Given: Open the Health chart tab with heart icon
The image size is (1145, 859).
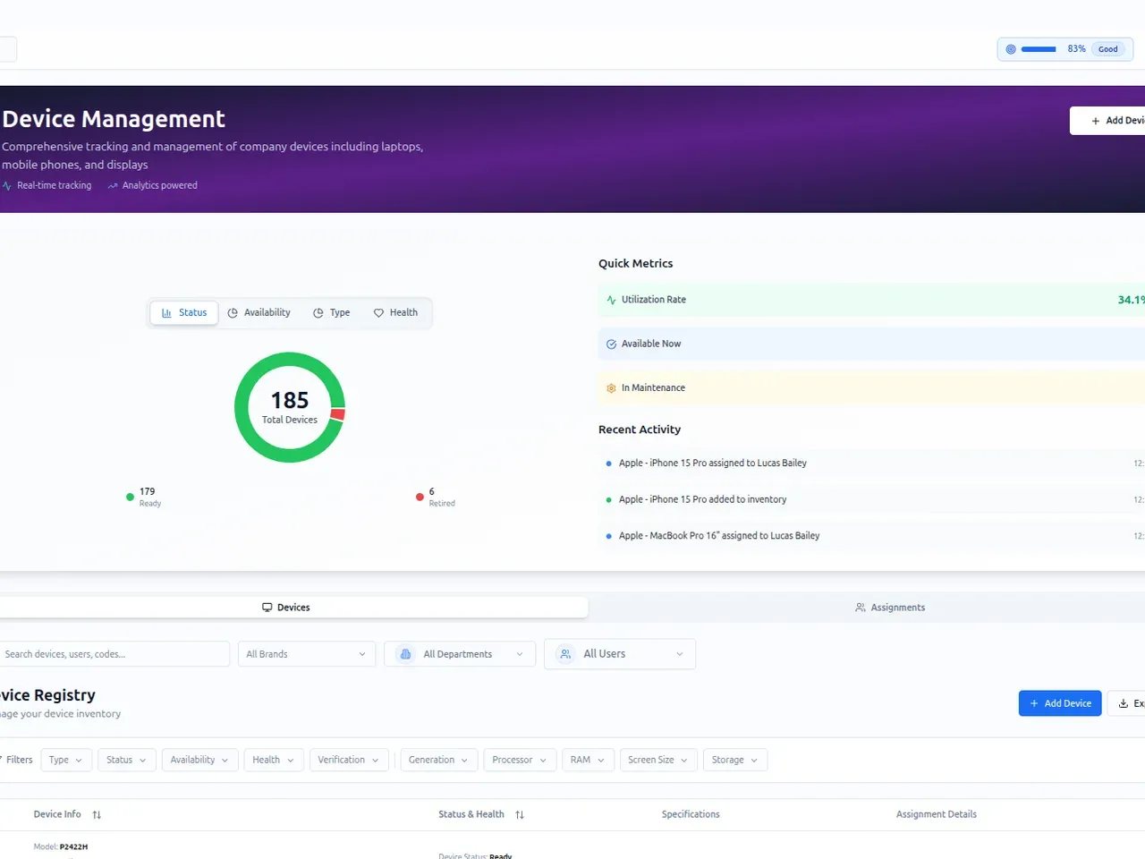Looking at the screenshot, I should click(395, 313).
